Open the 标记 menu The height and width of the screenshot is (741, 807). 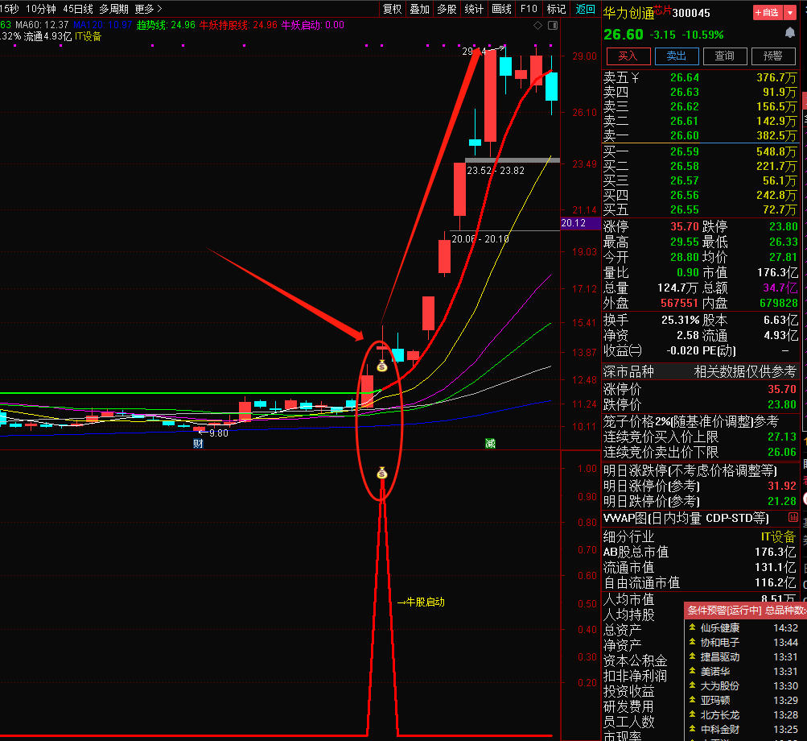coord(556,9)
